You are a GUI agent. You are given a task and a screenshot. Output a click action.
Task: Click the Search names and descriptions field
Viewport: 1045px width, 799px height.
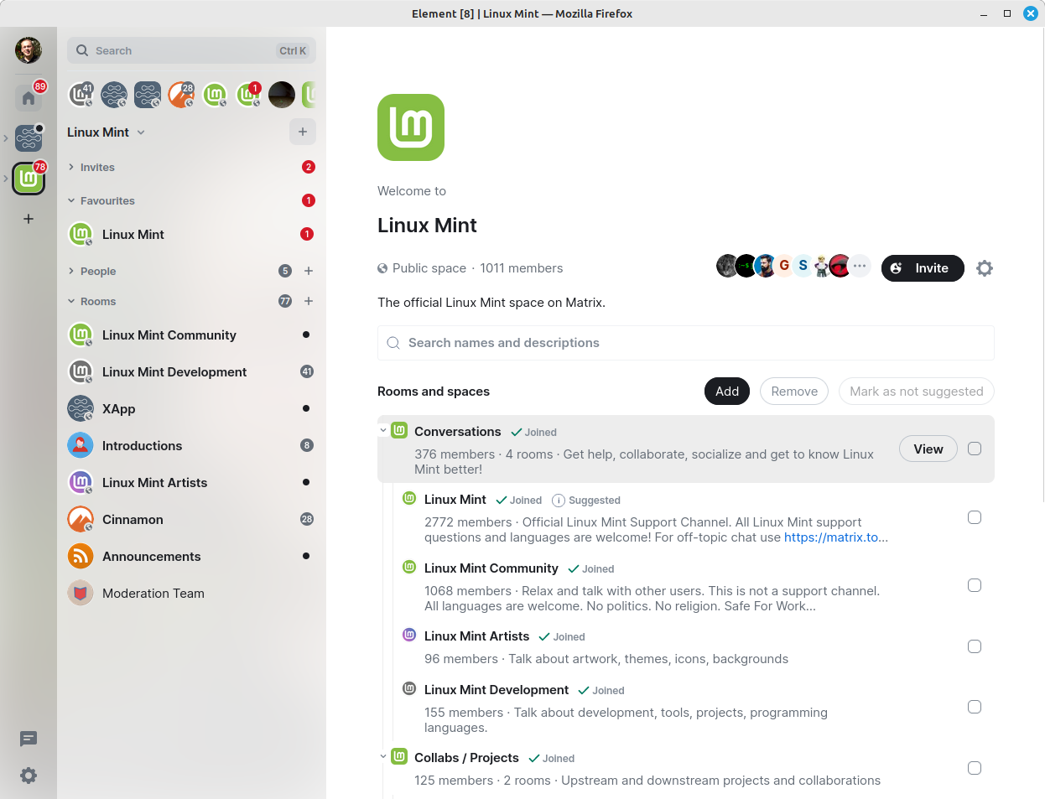click(685, 343)
